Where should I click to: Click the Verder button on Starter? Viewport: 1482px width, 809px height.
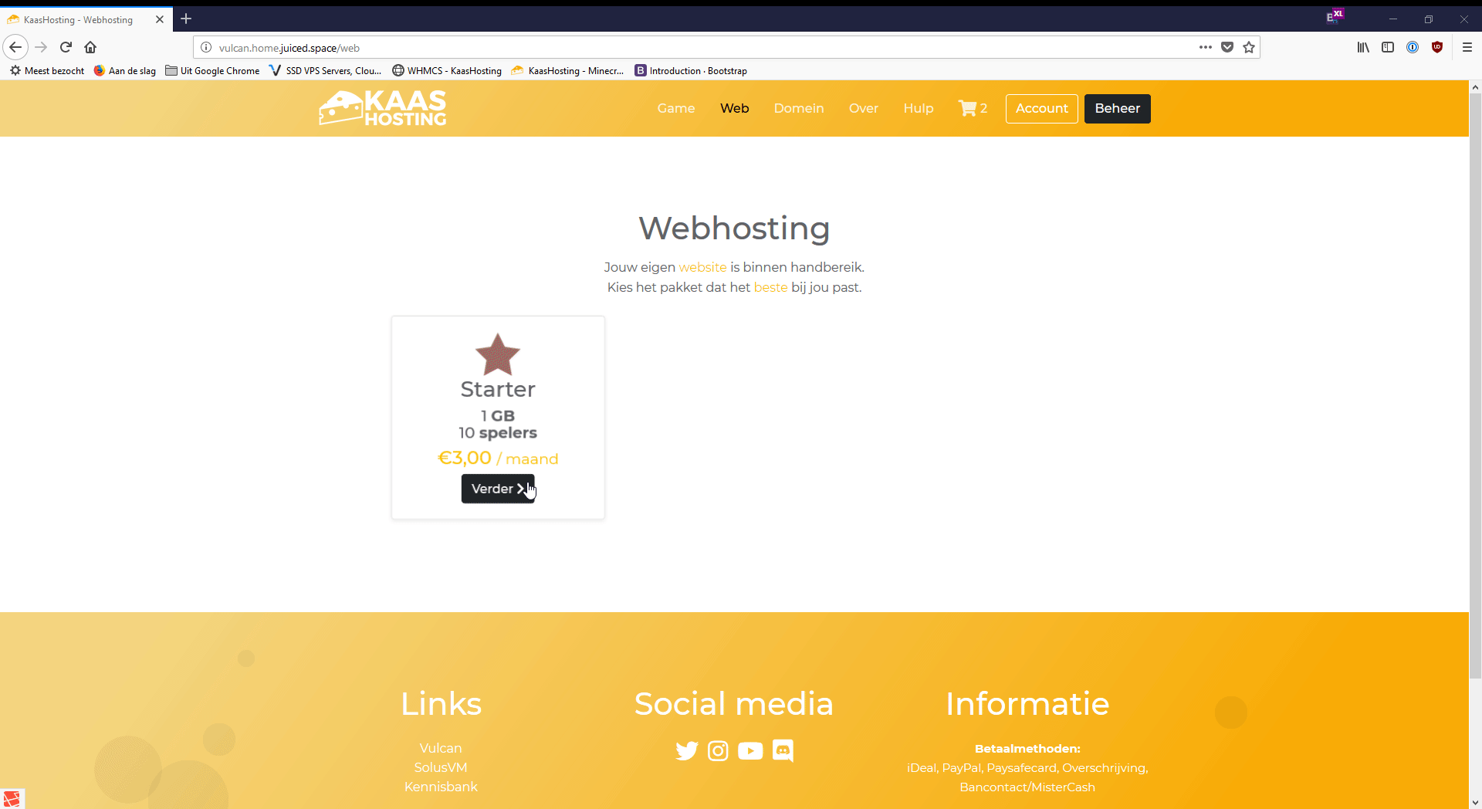(x=497, y=489)
